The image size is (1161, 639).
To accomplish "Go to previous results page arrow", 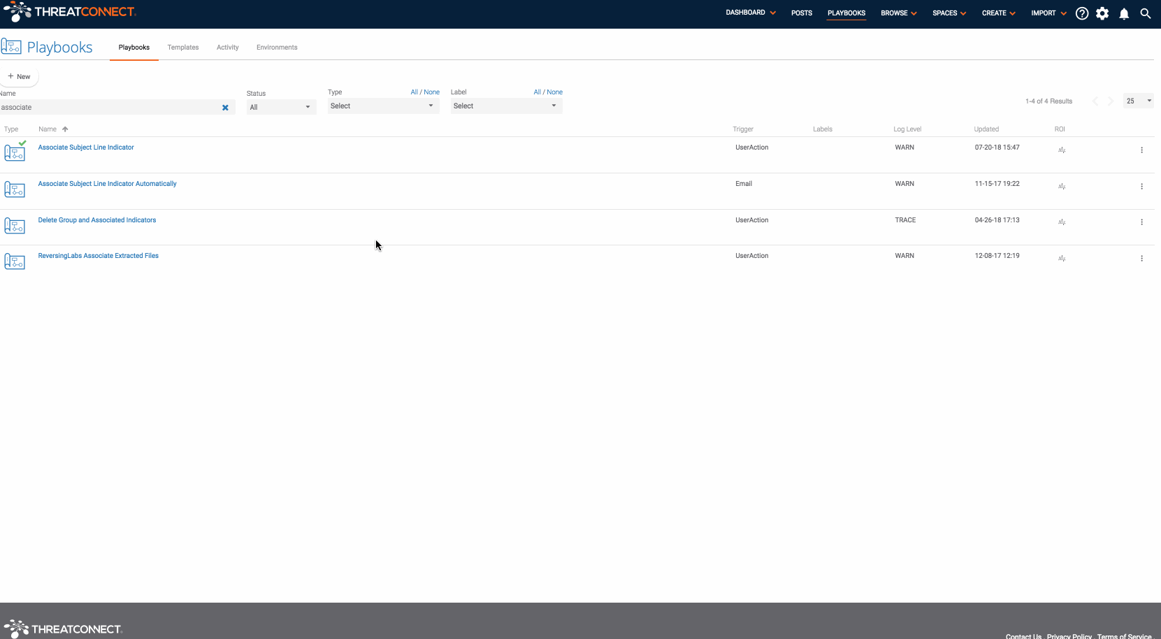I will pyautogui.click(x=1095, y=101).
